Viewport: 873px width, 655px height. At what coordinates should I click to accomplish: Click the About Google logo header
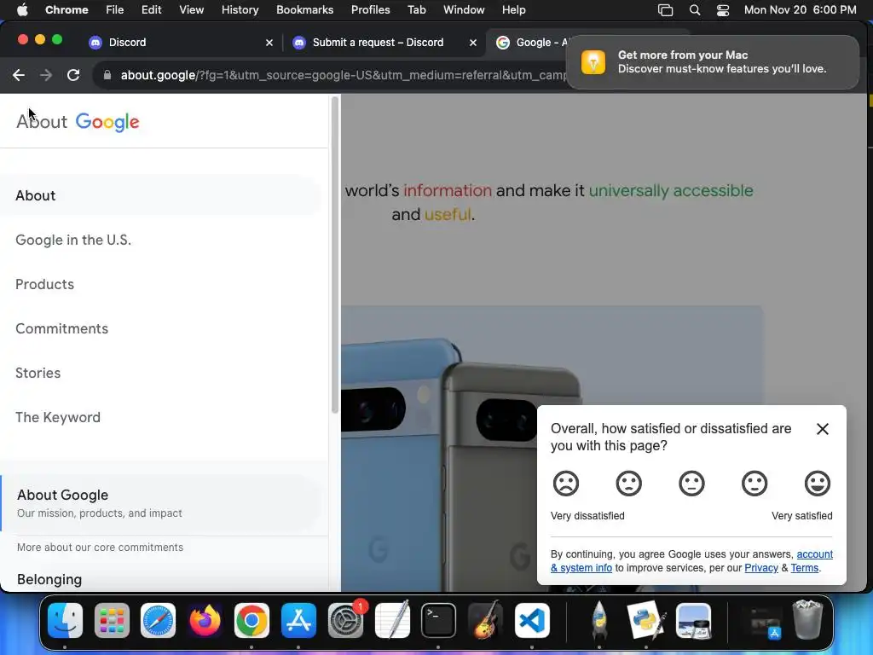click(x=78, y=121)
